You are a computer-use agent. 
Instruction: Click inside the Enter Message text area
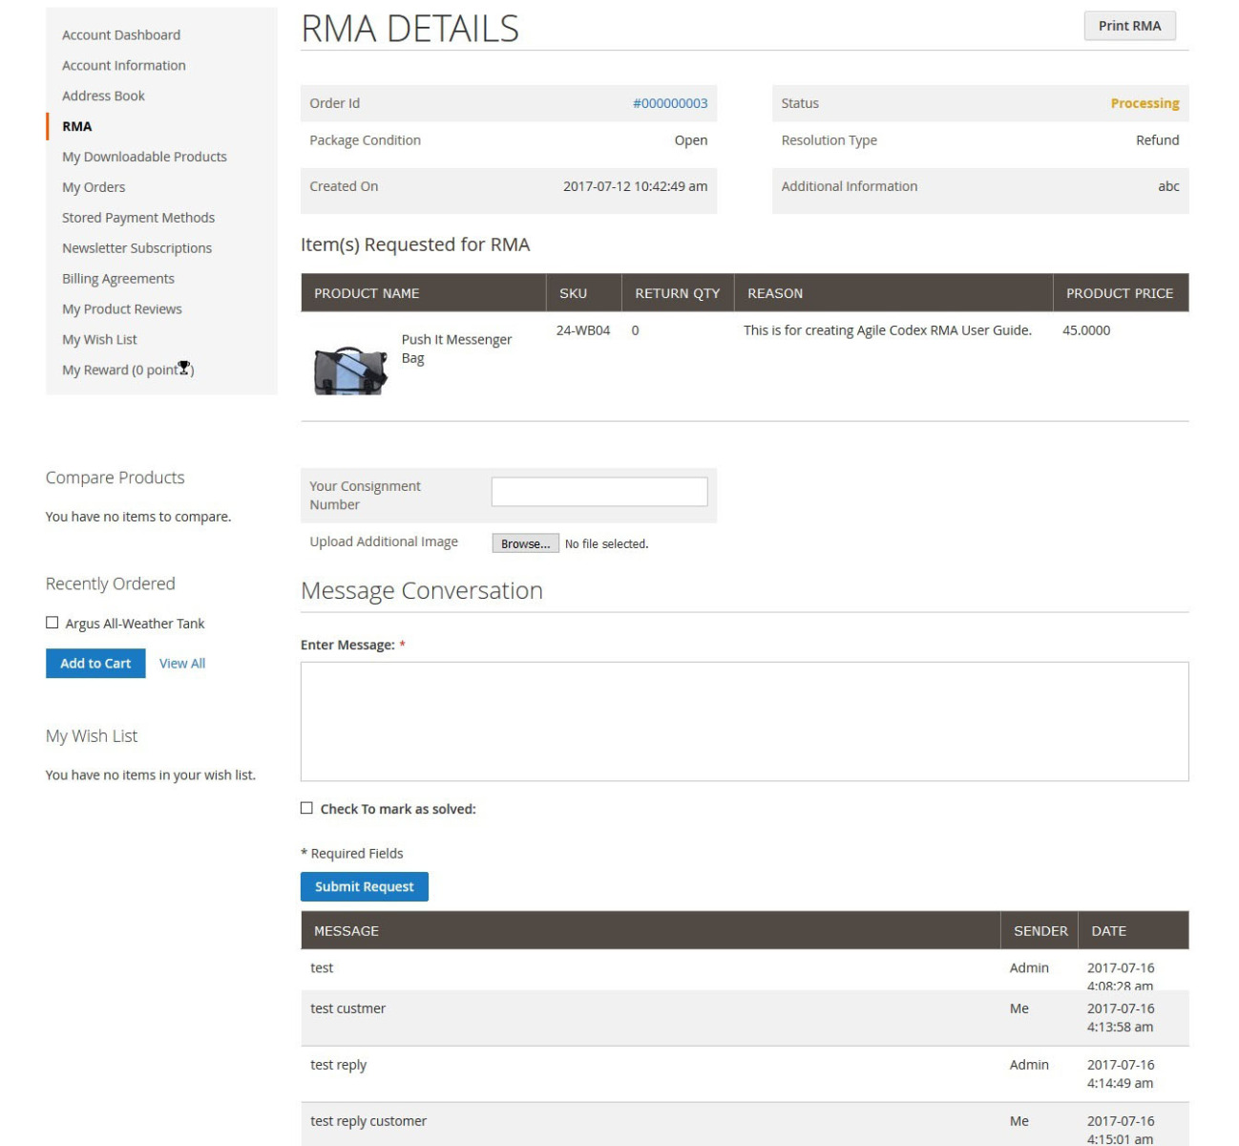coord(744,721)
